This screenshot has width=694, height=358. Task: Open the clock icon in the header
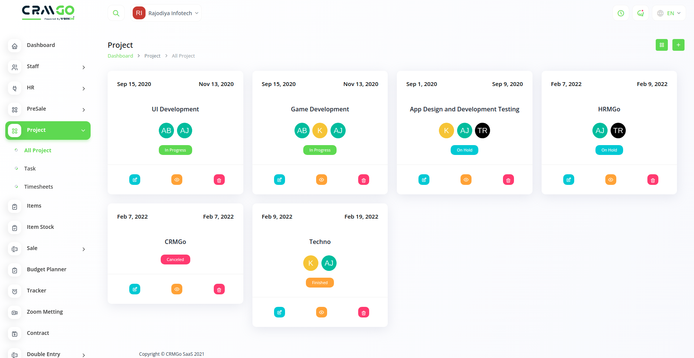(621, 13)
